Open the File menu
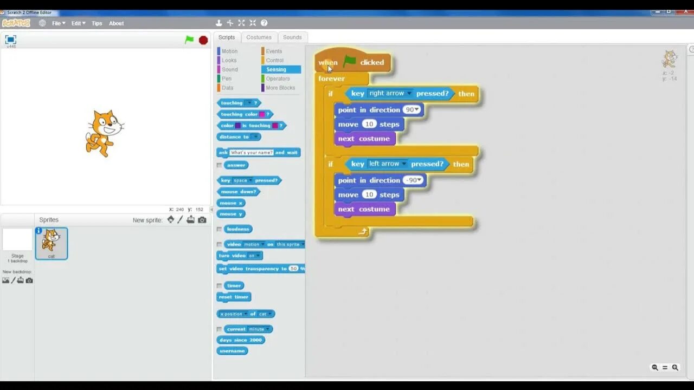694x390 pixels. coord(59,23)
